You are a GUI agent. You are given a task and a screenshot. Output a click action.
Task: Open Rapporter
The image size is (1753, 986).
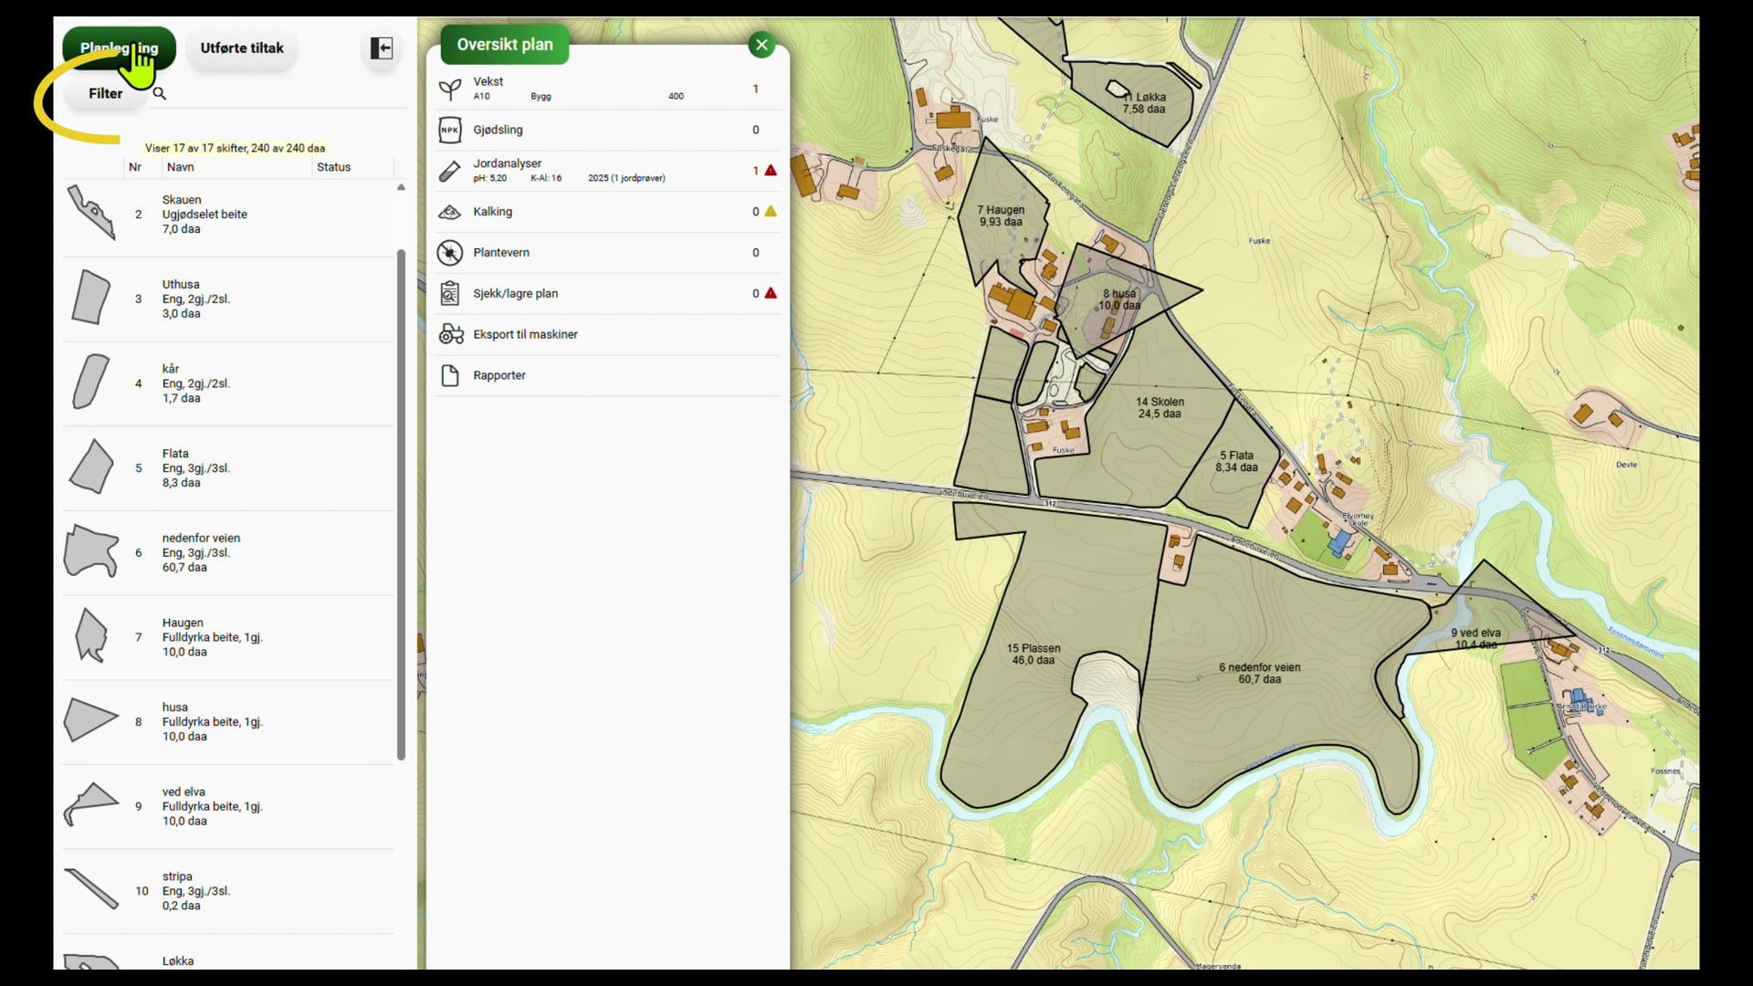tap(608, 375)
